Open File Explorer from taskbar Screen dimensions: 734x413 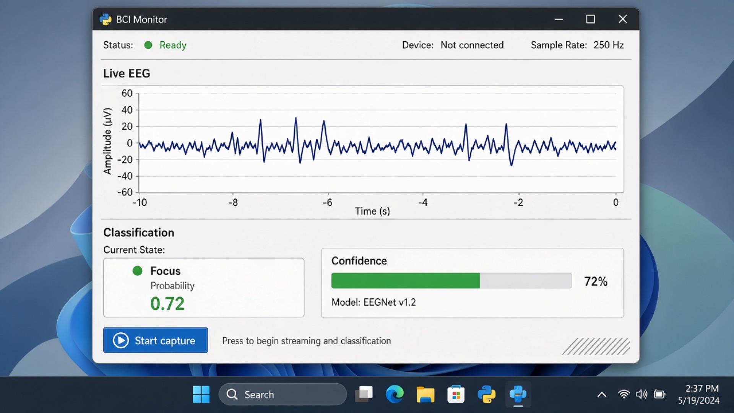click(x=425, y=394)
